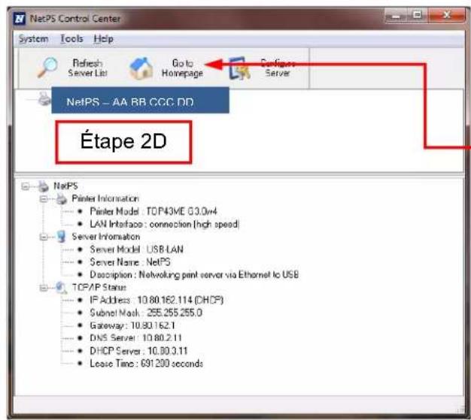The image size is (471, 420).
Task: Collapse the NetPS root tree node
Action: click(x=26, y=186)
